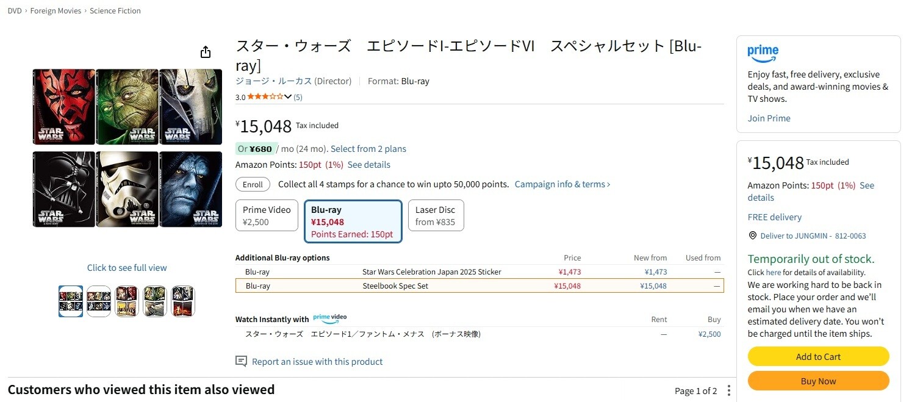Go to Foreign Movies breadcrumb
The image size is (912, 402).
point(56,11)
